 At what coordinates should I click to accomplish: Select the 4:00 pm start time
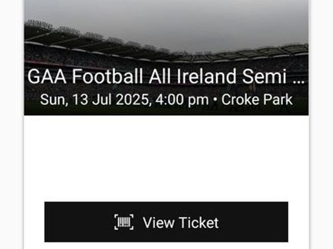coord(182,100)
